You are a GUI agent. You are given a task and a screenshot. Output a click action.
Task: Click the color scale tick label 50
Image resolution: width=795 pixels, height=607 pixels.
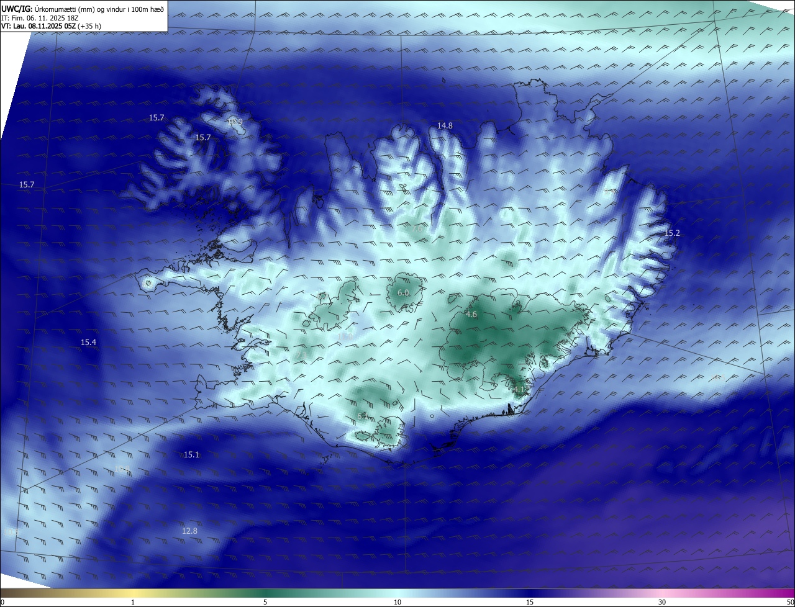(790, 602)
